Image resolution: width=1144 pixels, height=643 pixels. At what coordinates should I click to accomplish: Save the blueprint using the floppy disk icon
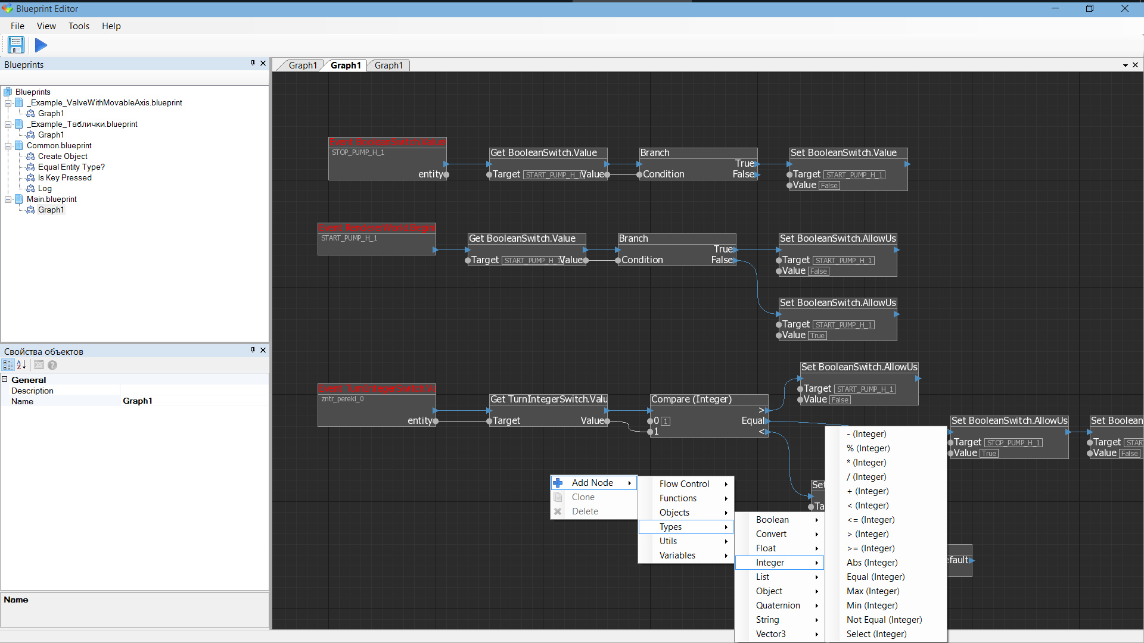(x=15, y=45)
